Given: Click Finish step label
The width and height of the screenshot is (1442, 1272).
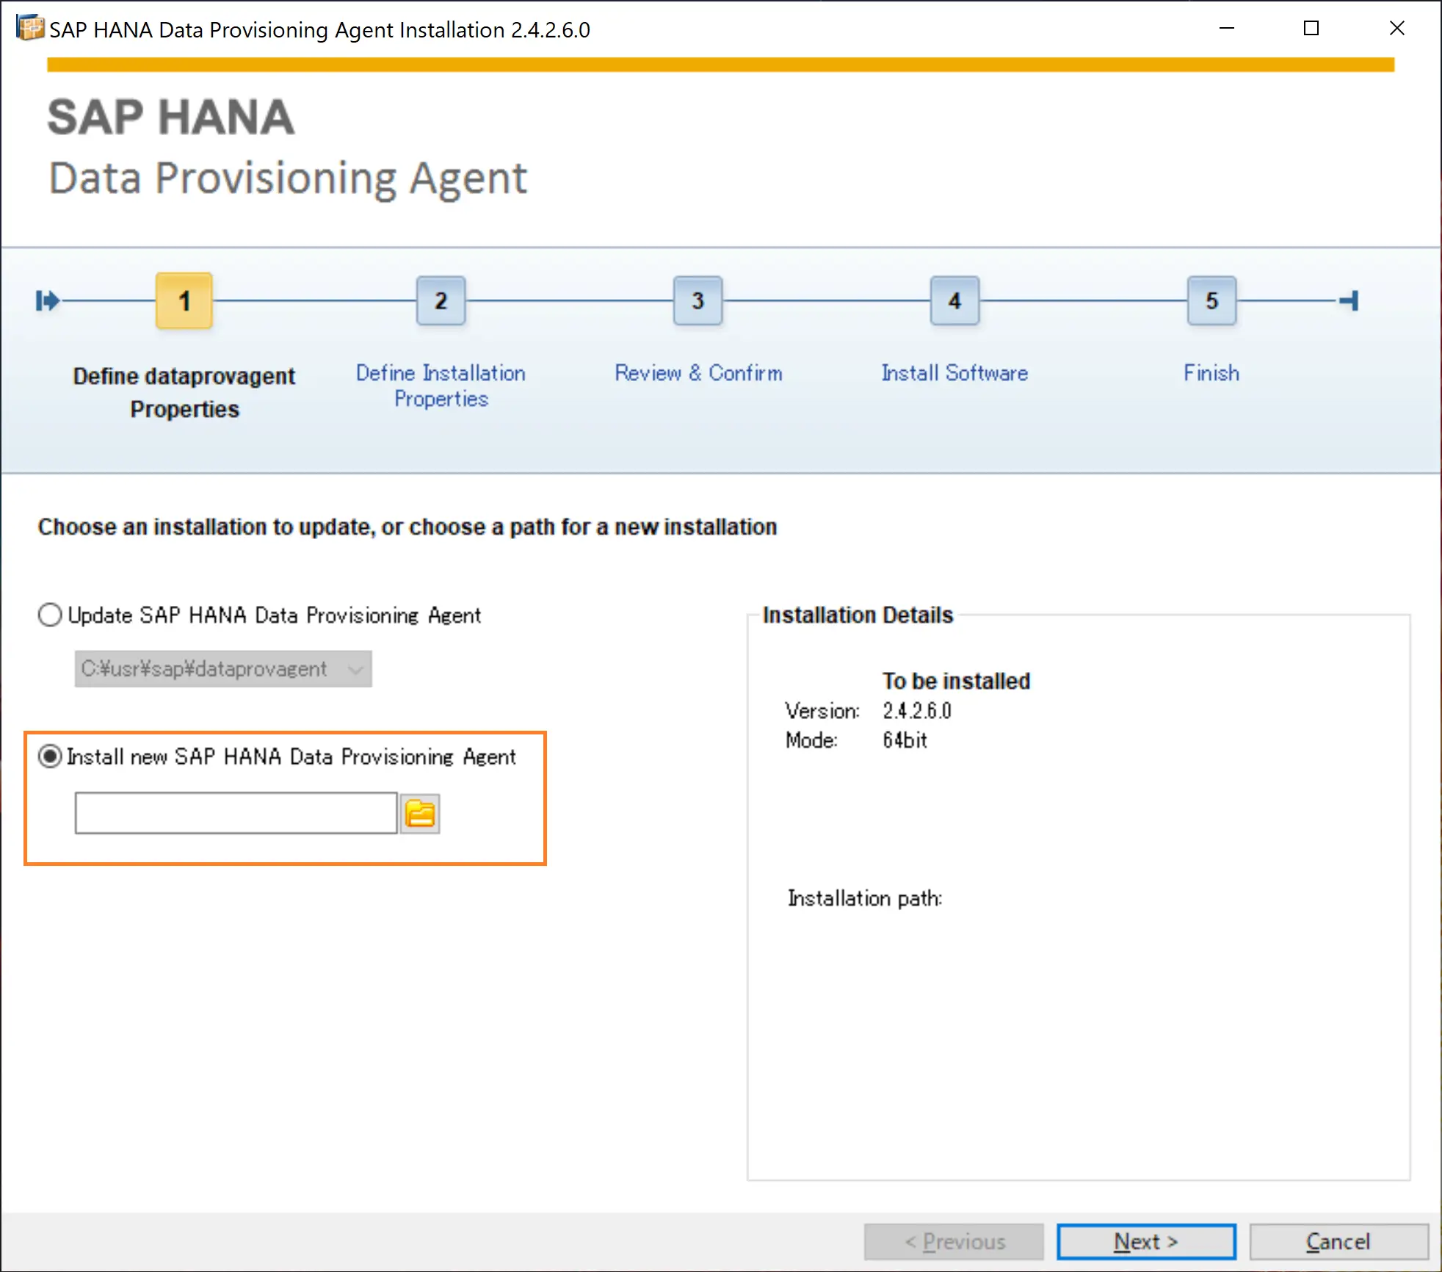Looking at the screenshot, I should 1211,373.
